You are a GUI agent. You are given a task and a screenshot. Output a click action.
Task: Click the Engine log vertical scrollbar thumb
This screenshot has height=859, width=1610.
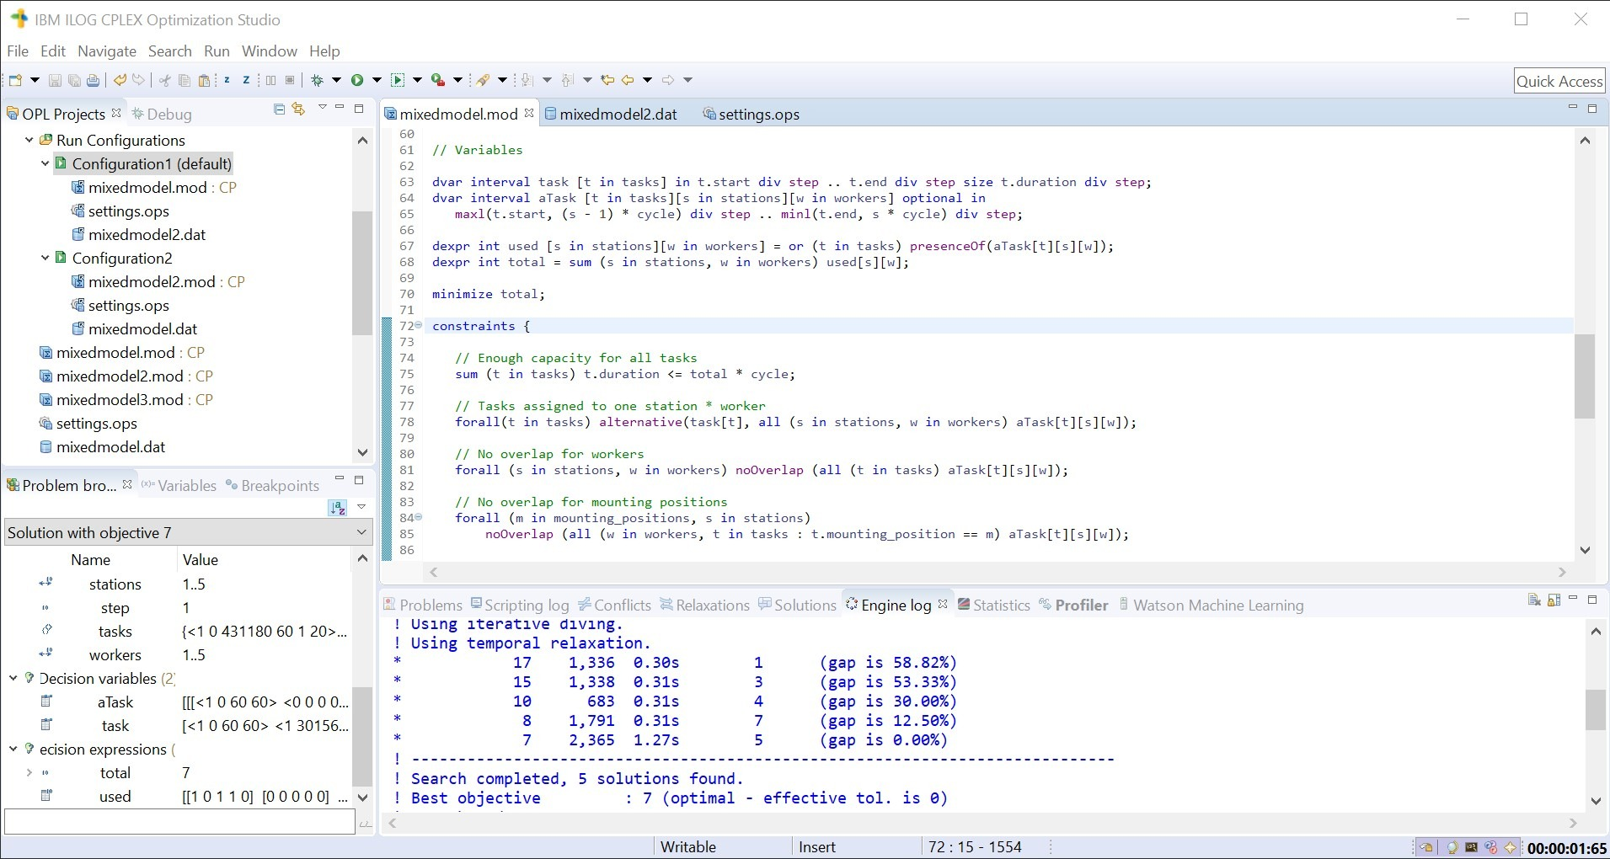click(1596, 710)
